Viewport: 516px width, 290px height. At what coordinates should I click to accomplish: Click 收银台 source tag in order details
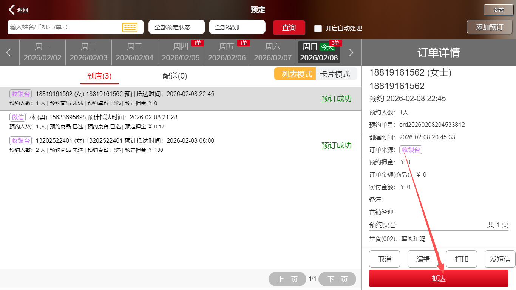(x=411, y=150)
